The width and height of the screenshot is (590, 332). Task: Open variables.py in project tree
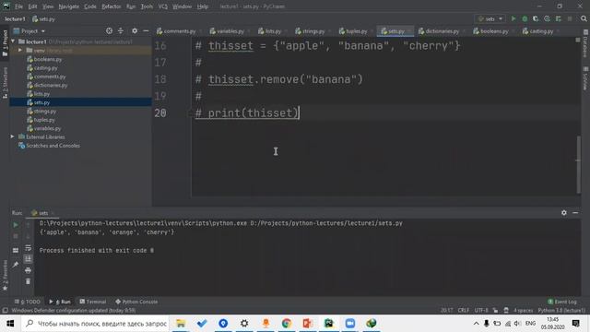(x=43, y=128)
